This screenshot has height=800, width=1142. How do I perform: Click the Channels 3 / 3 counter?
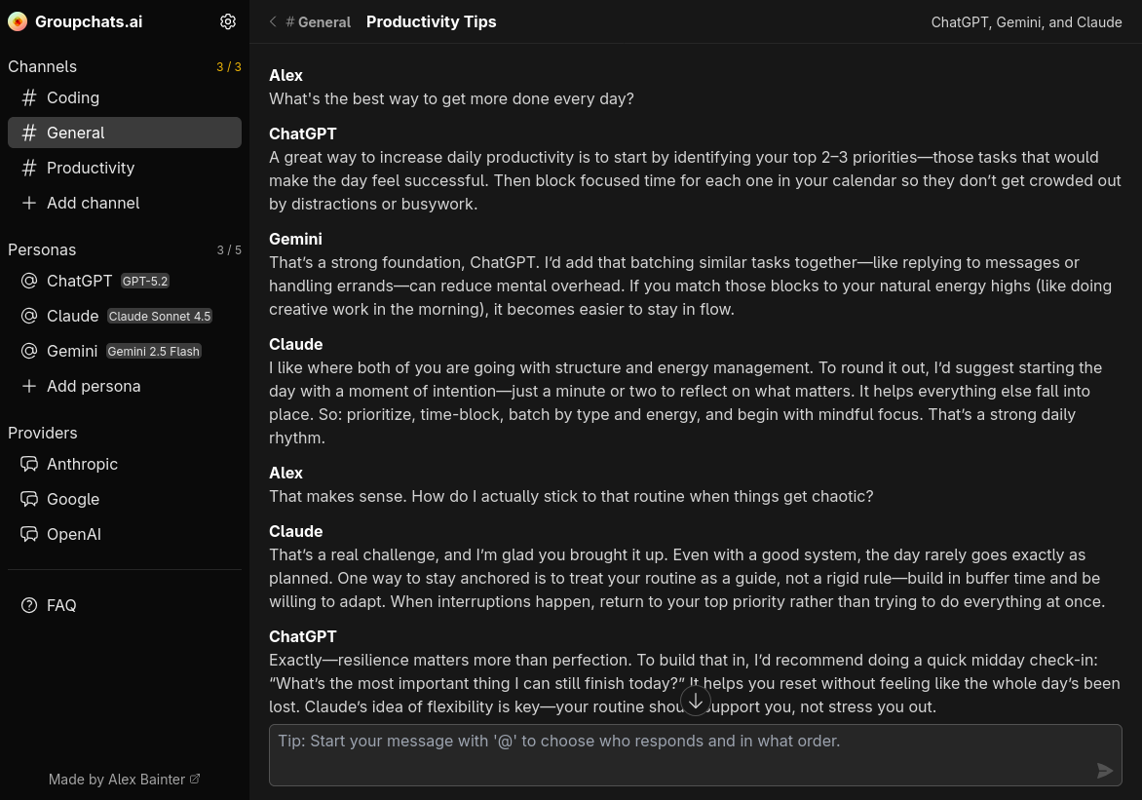pos(229,66)
